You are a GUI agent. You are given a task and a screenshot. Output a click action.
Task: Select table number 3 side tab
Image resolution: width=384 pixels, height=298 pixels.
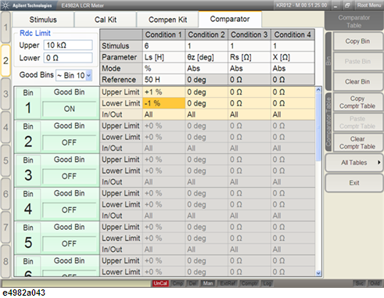(x=5, y=94)
